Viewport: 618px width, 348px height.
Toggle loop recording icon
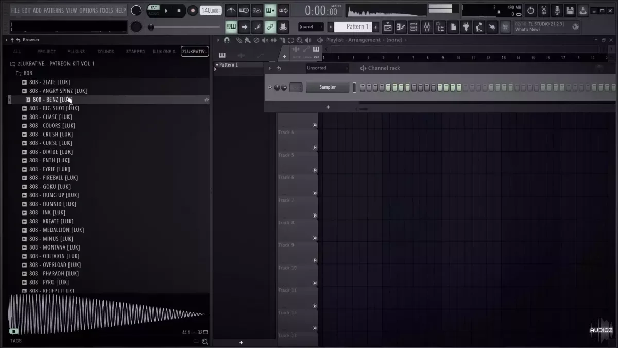[x=283, y=10]
